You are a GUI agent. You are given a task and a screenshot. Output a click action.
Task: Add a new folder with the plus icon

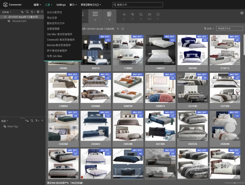[42, 12]
